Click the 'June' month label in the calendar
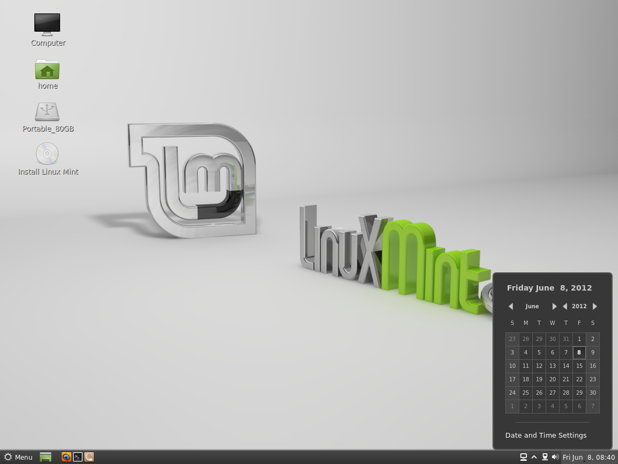This screenshot has width=618, height=464. click(x=532, y=306)
